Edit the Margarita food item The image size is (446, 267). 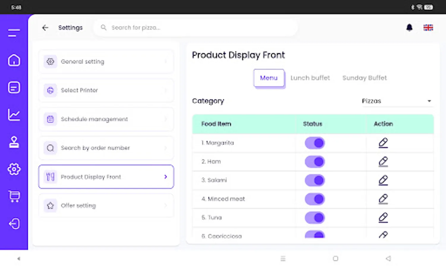(383, 143)
